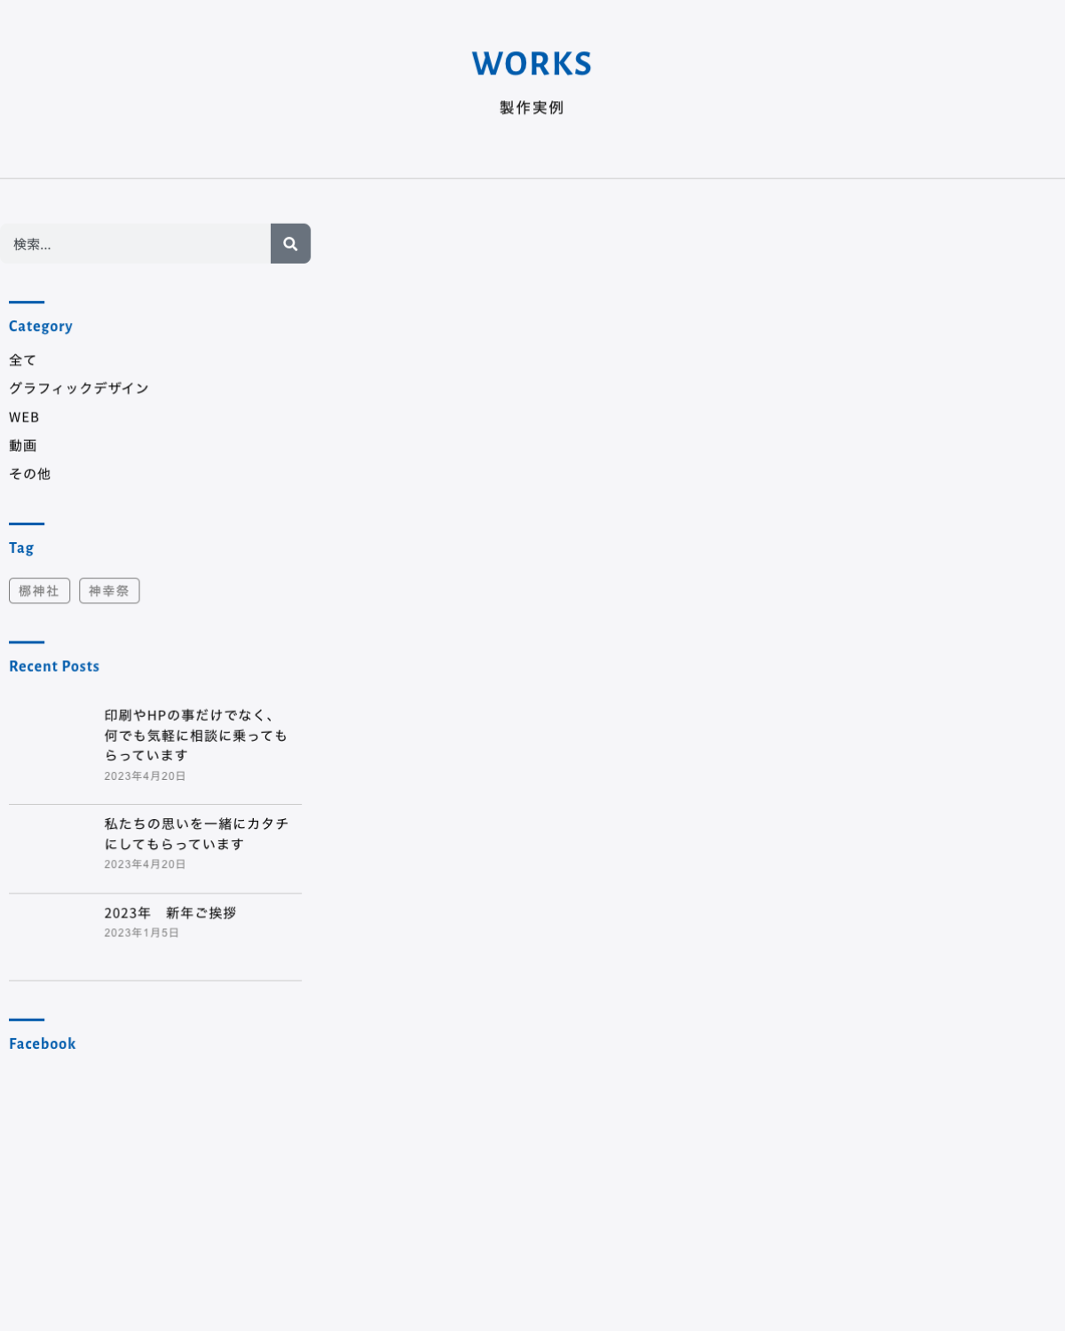Filter works by WEB category
Image resolution: width=1065 pixels, height=1331 pixels.
pyautogui.click(x=24, y=417)
